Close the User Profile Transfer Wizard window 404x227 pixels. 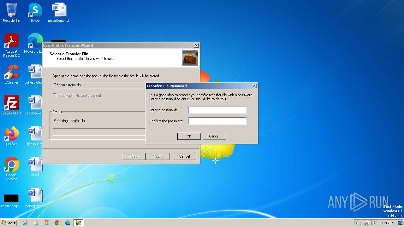(x=196, y=45)
